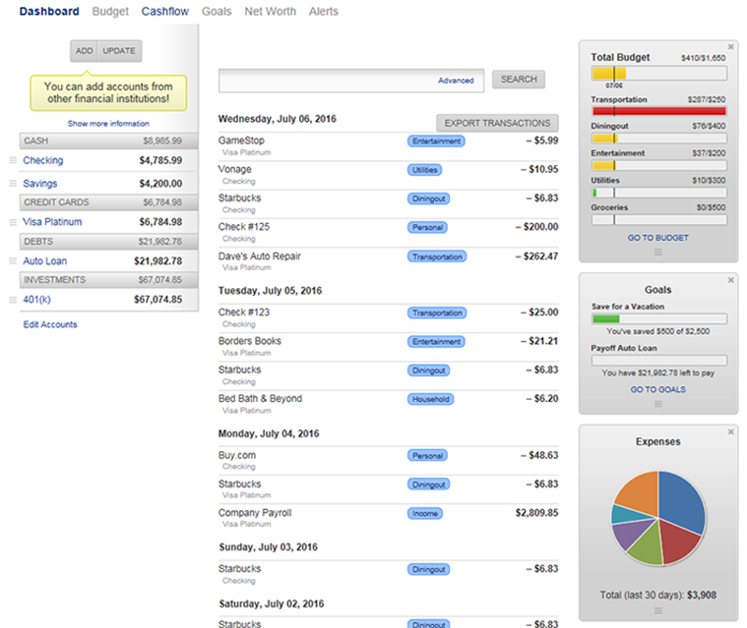The image size is (747, 628).
Task: Click the transaction search input field
Action: 351,81
